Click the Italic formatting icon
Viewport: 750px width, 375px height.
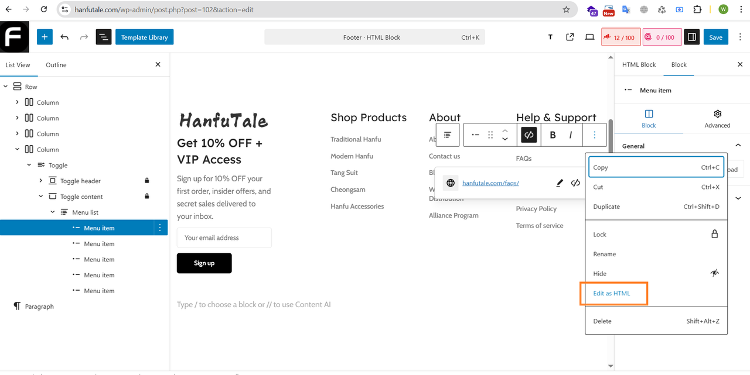pos(571,135)
